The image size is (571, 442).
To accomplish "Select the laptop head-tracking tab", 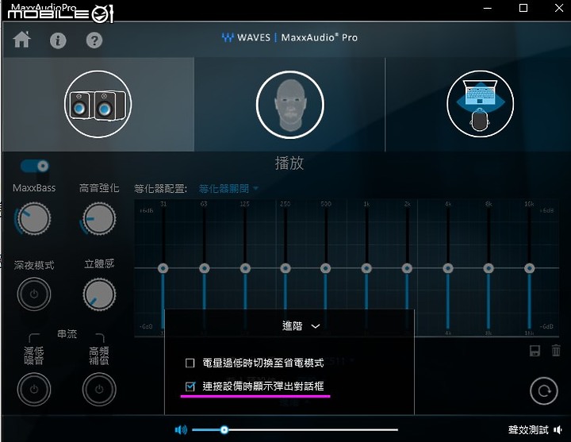I will [480, 104].
